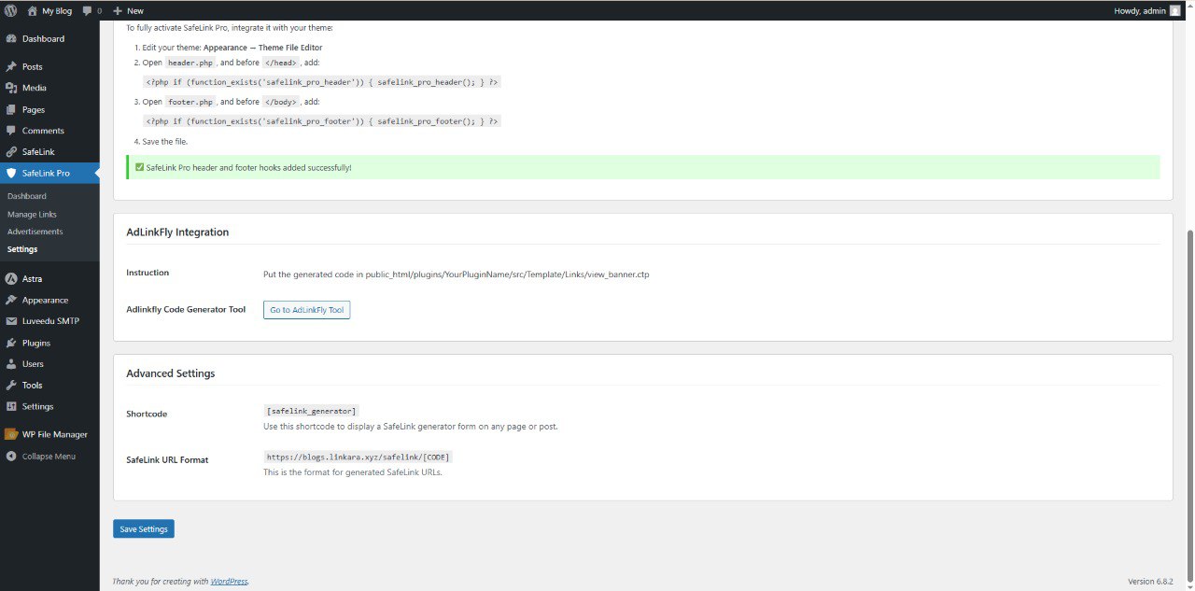Click the Comments icon in sidebar

pos(11,131)
